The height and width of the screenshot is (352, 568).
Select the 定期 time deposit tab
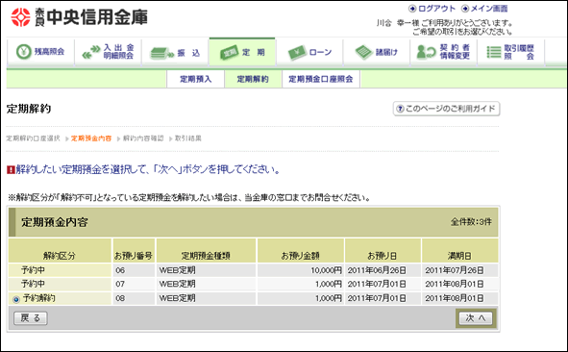(x=242, y=52)
